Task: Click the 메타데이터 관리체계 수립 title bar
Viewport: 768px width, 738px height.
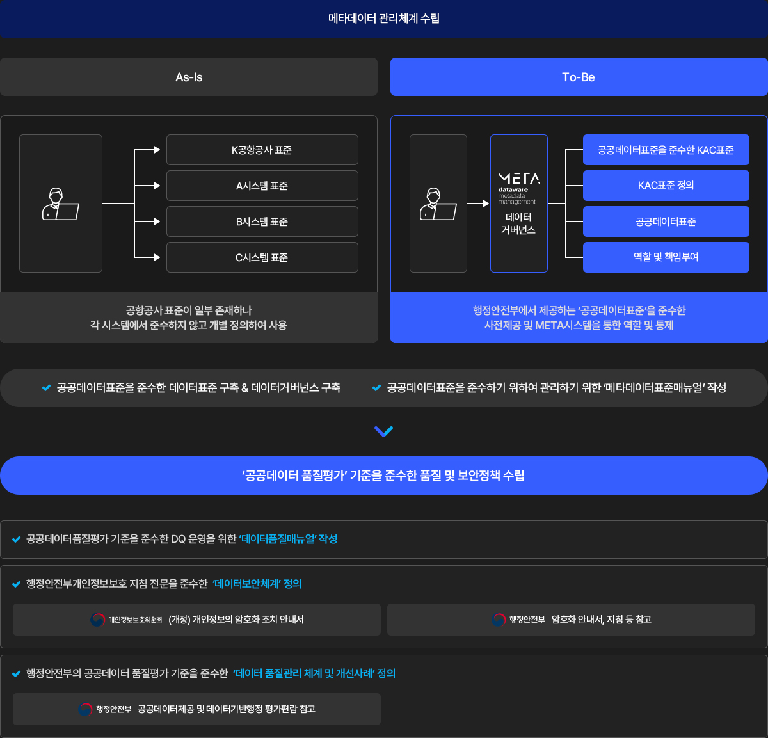Action: (384, 19)
